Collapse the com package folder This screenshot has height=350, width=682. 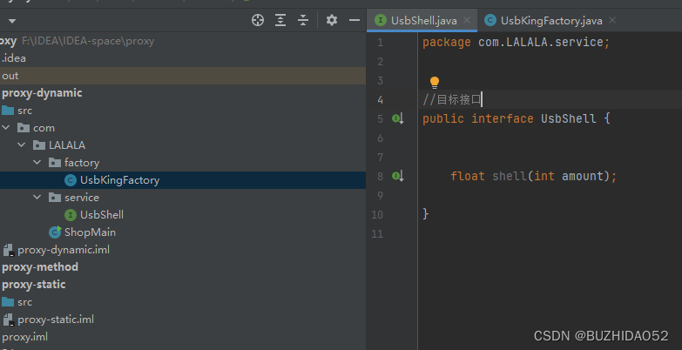[6, 128]
